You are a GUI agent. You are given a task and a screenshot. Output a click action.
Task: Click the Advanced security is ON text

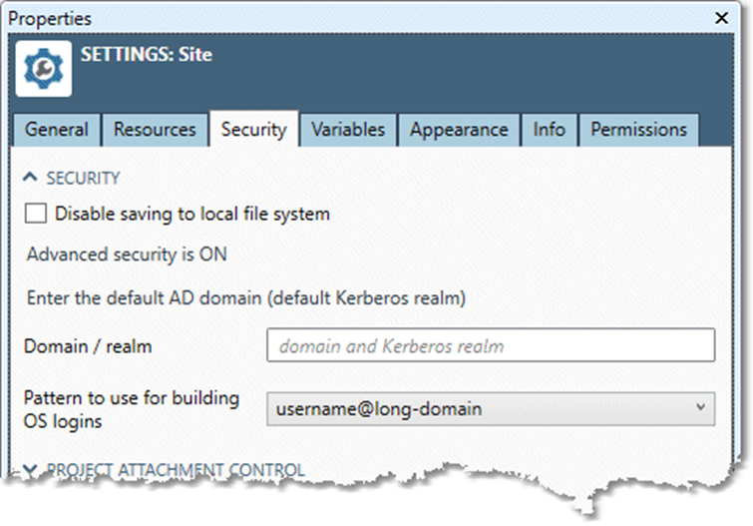coord(127,255)
